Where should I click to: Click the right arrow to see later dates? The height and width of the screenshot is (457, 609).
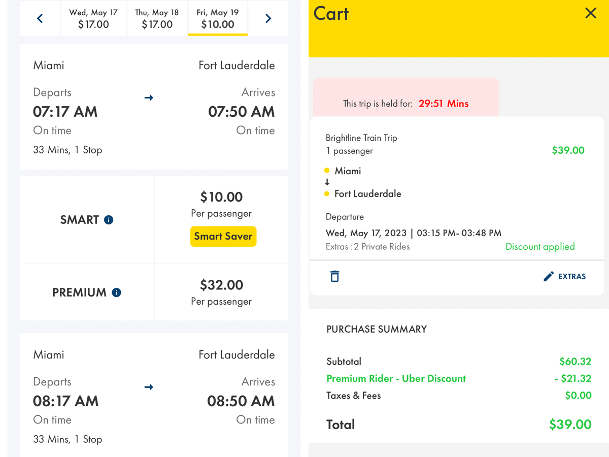pos(268,18)
